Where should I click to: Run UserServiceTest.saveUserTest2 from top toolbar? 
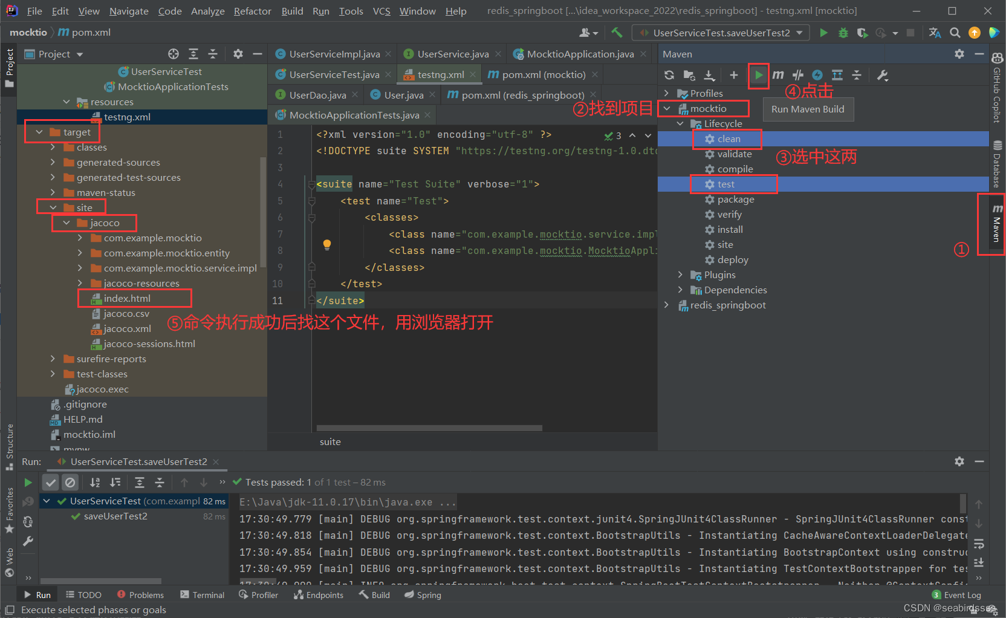pyautogui.click(x=823, y=33)
